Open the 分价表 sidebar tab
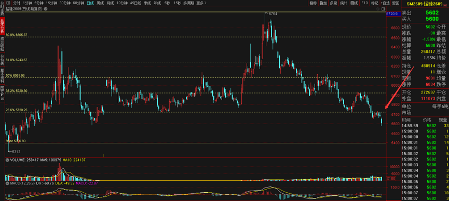 click(x=2, y=59)
